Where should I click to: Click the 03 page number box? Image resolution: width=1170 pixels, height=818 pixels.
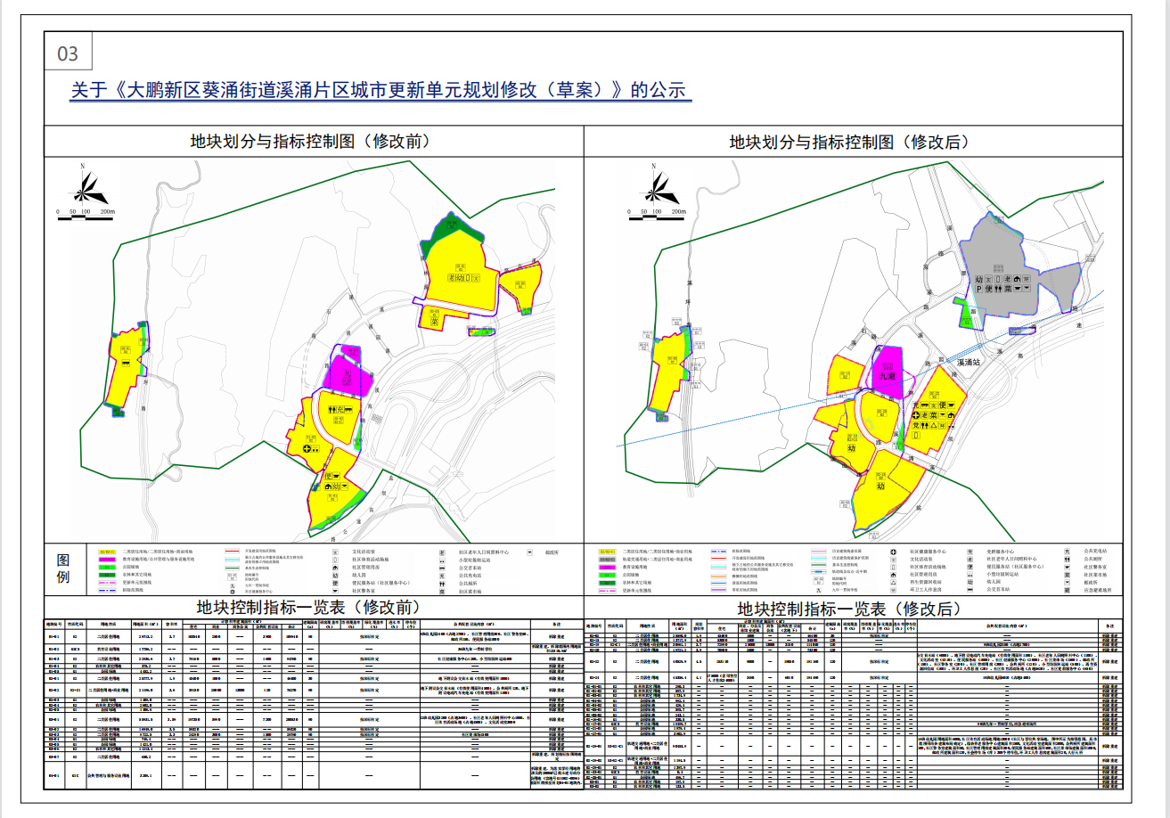68,54
